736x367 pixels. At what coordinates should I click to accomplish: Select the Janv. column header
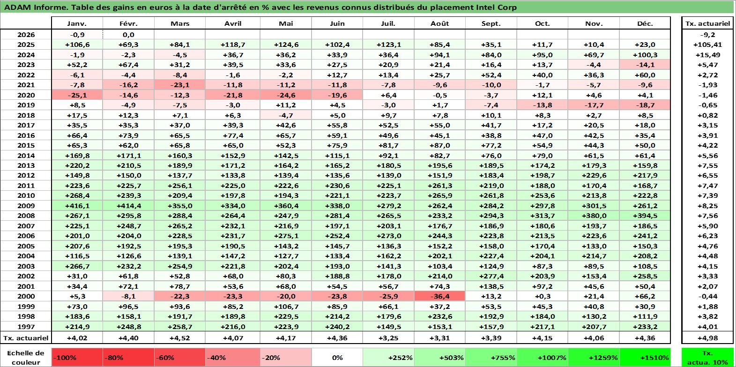77,23
